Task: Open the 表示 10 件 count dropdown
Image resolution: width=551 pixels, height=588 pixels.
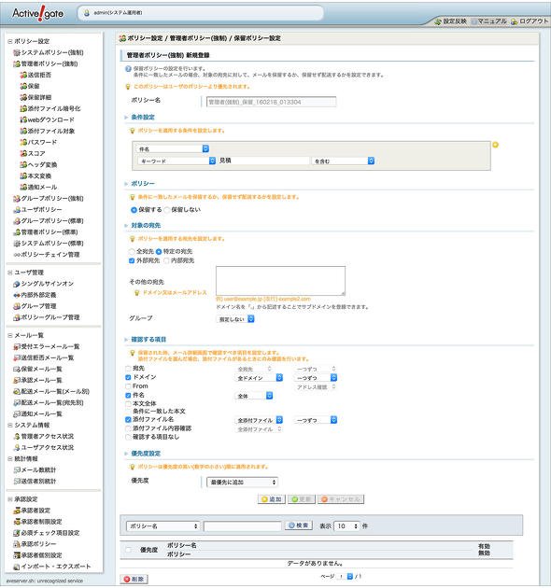Action: tap(346, 526)
